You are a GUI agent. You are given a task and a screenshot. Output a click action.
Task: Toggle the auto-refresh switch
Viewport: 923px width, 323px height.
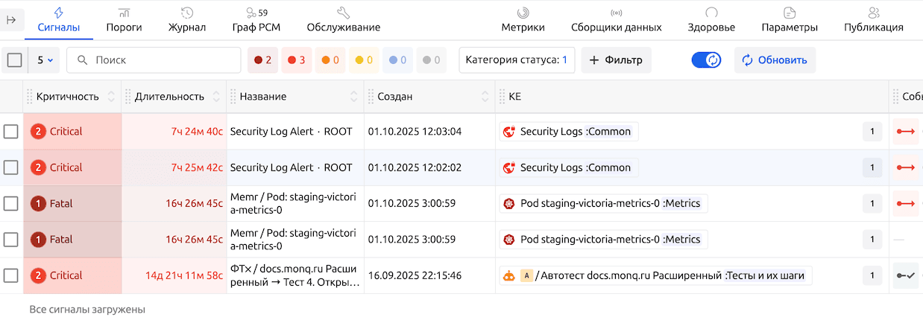706,60
